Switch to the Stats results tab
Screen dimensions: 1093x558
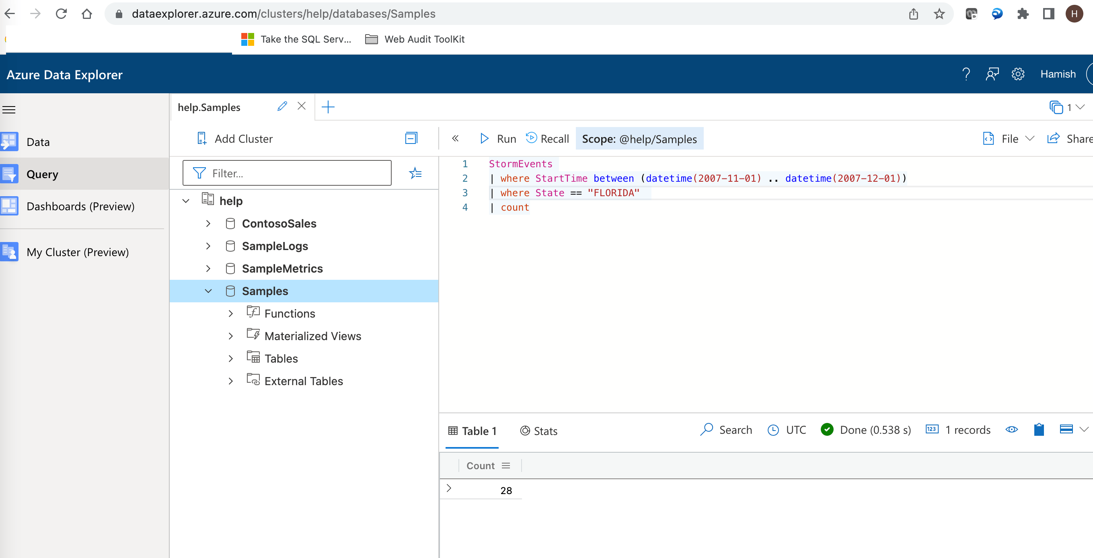coord(539,431)
